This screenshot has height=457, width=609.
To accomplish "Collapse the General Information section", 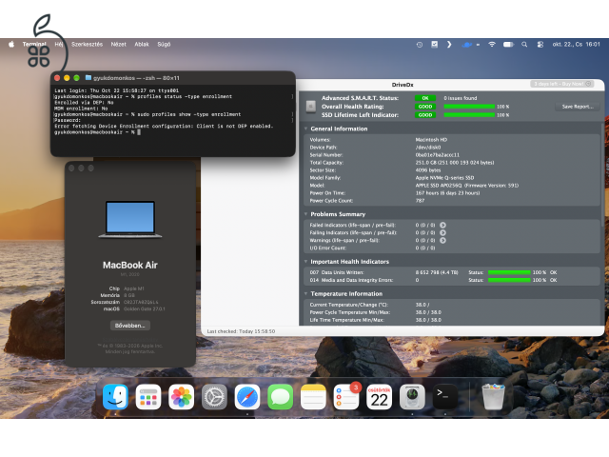I will tap(306, 129).
